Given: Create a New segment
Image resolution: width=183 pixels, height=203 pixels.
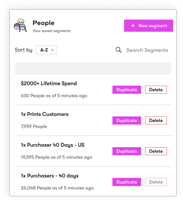Looking at the screenshot, I should (149, 26).
